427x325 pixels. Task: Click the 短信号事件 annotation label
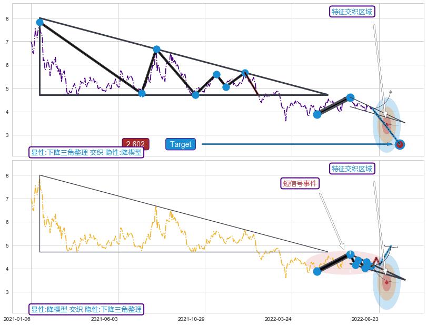(x=300, y=183)
